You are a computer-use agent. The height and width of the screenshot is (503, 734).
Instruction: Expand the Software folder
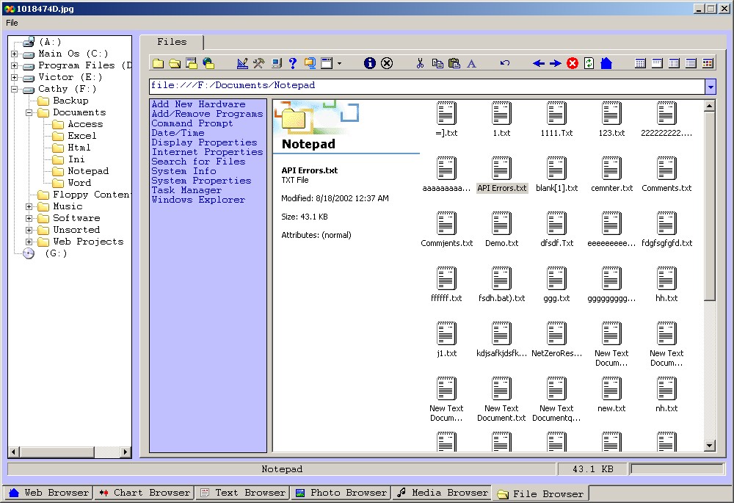(x=29, y=218)
